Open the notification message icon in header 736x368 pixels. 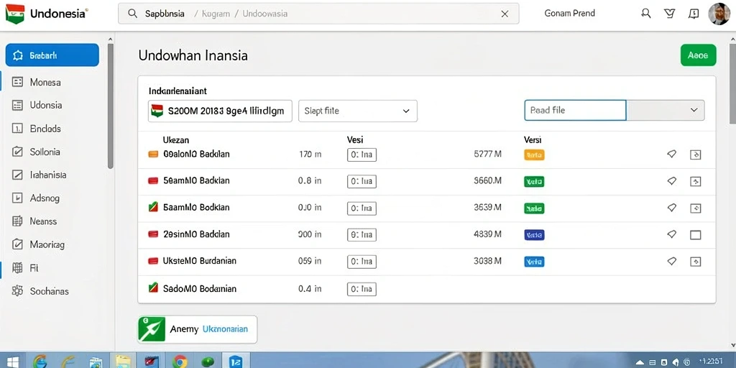click(x=694, y=14)
